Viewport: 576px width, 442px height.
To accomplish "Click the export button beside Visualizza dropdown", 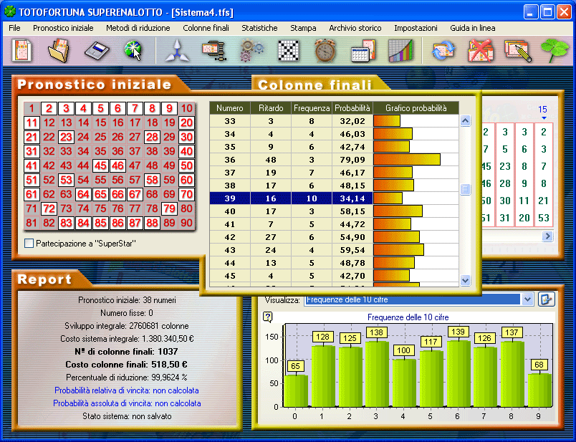I will pyautogui.click(x=547, y=299).
